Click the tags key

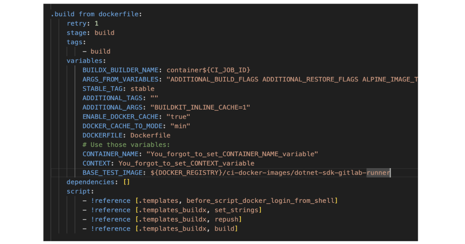75,42
